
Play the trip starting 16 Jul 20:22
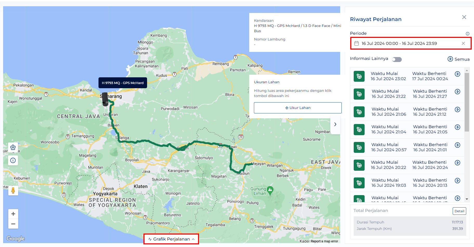[x=458, y=163]
